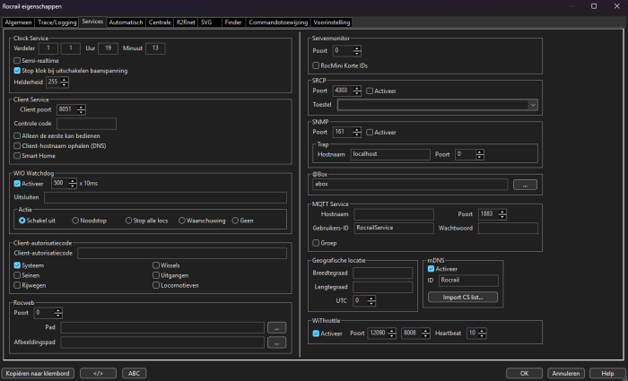Click the SNMP Hostnaam input field
The height and width of the screenshot is (381, 628).
point(388,154)
